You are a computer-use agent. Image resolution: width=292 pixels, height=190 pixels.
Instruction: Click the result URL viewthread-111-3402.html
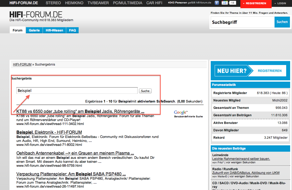click(x=50, y=124)
